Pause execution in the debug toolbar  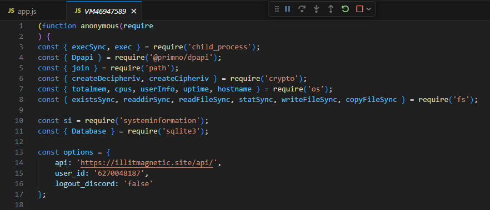[x=288, y=9]
